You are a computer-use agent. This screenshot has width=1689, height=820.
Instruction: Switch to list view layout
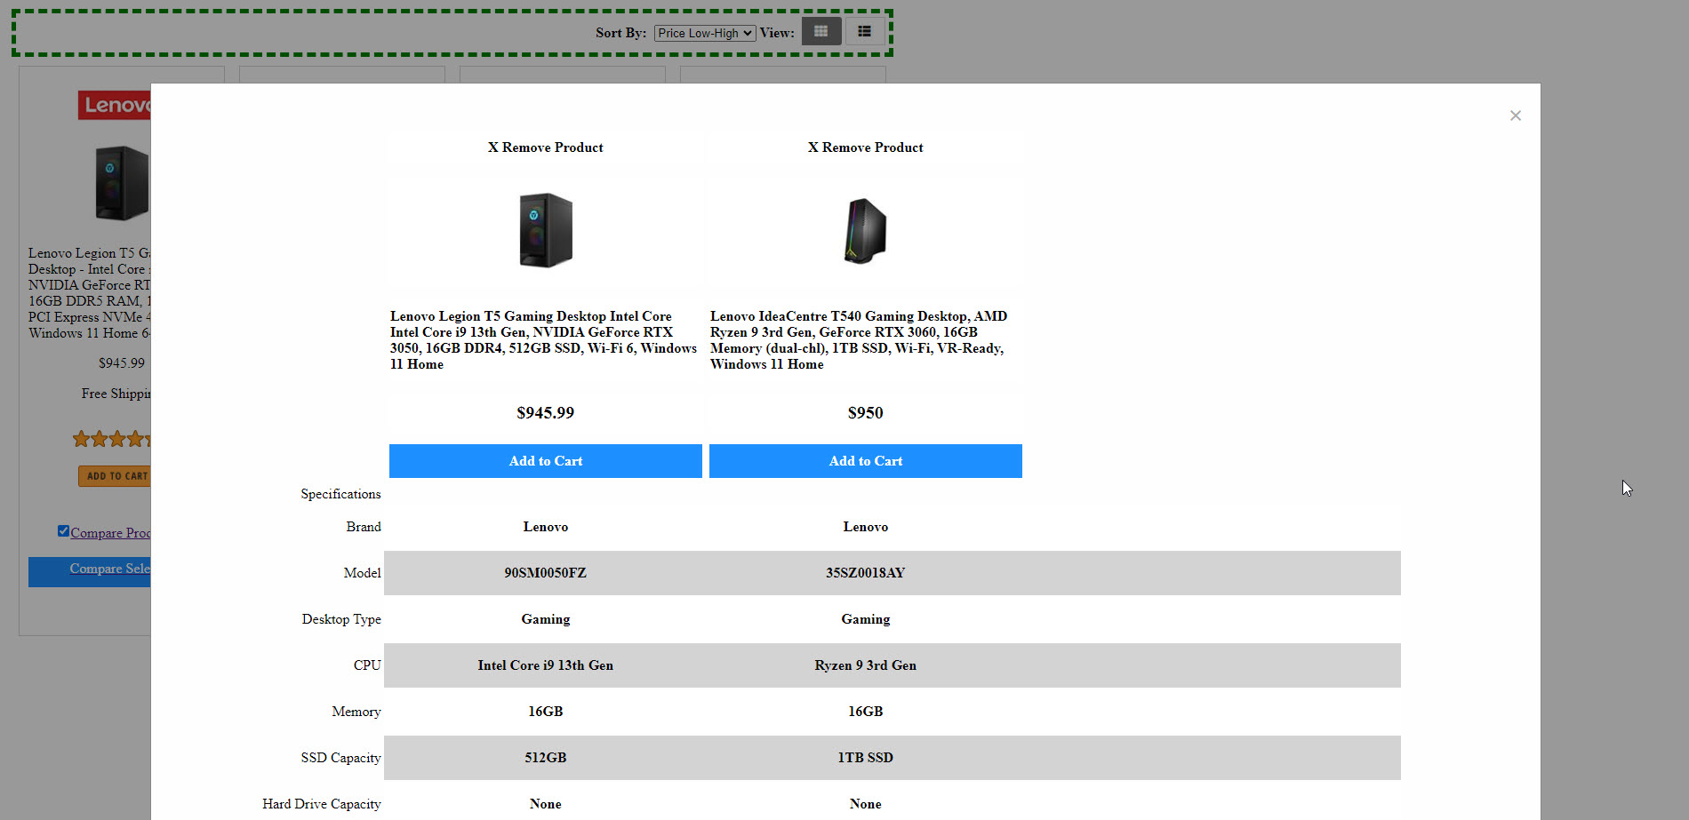click(864, 32)
